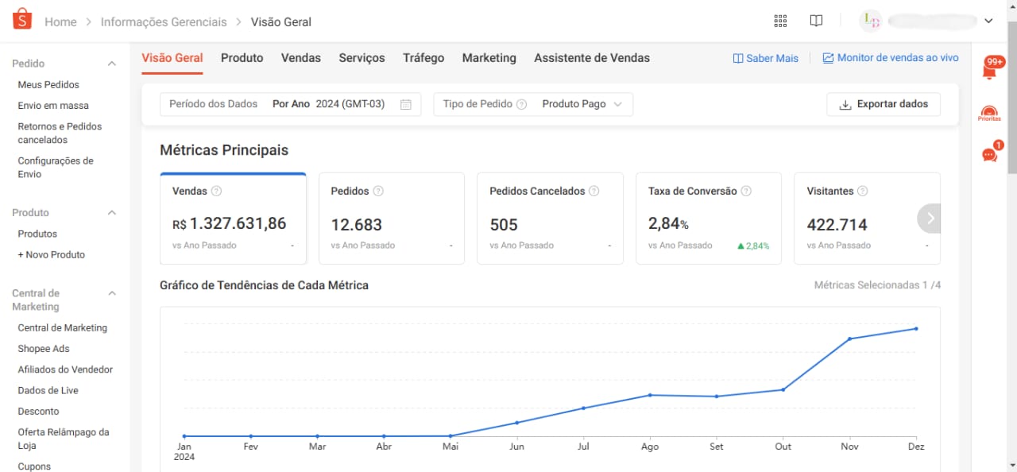1017x472 pixels.
Task: Click the help icon beside Taxa de Conversão
Action: (745, 192)
